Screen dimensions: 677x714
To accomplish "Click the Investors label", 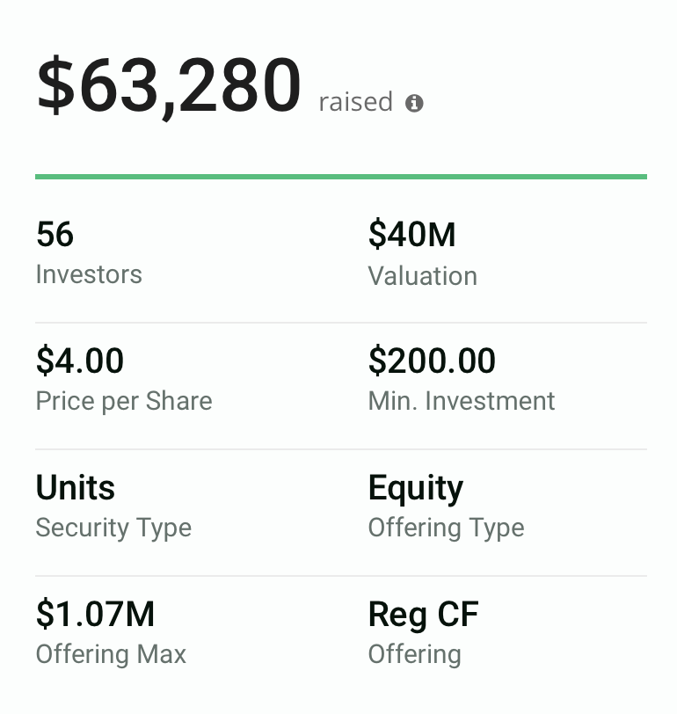I will pyautogui.click(x=88, y=274).
